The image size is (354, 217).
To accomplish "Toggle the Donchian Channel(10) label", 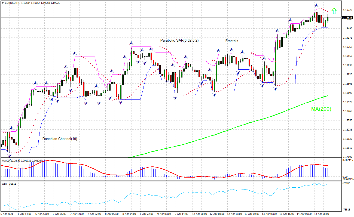I will click(60, 139).
